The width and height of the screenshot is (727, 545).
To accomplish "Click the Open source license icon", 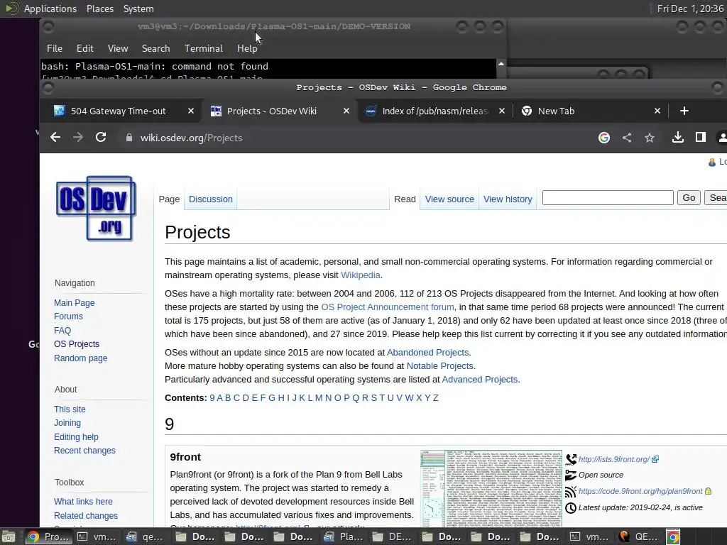I will coord(571,475).
